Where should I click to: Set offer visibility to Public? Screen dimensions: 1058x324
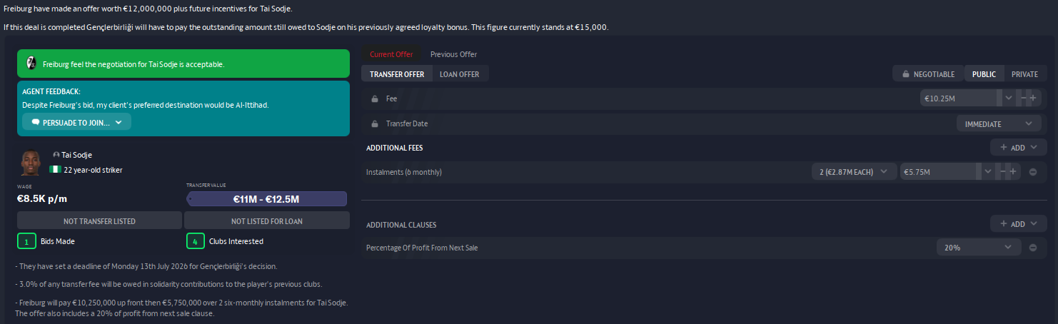[x=984, y=74]
